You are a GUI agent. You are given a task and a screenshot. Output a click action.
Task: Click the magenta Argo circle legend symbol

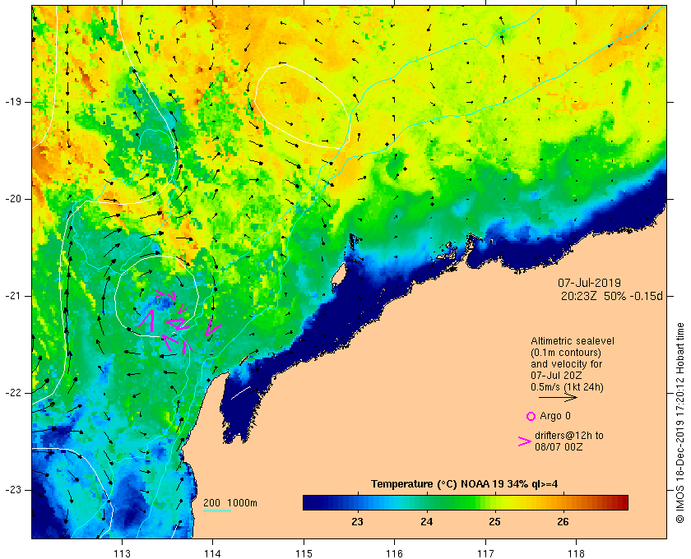tap(531, 416)
